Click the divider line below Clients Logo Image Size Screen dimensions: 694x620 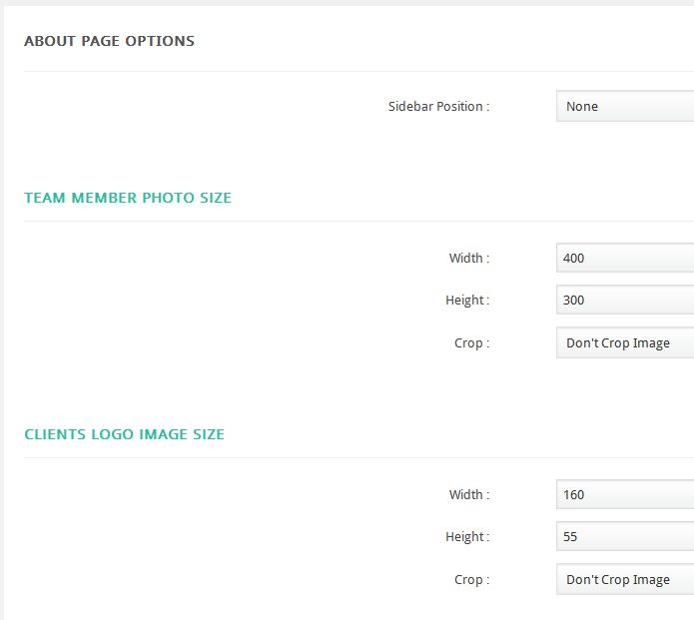[x=358, y=457]
